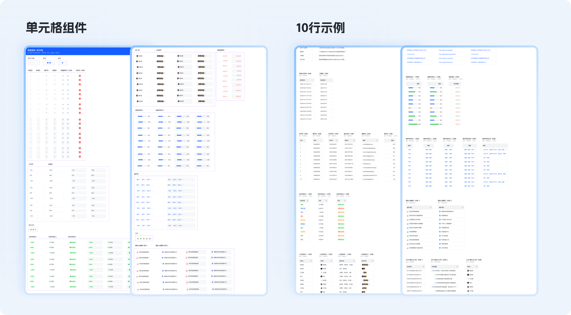Image resolution: width=571 pixels, height=315 pixels.
Task: Click the sort control in the 序号 column header
Action: [303, 141]
